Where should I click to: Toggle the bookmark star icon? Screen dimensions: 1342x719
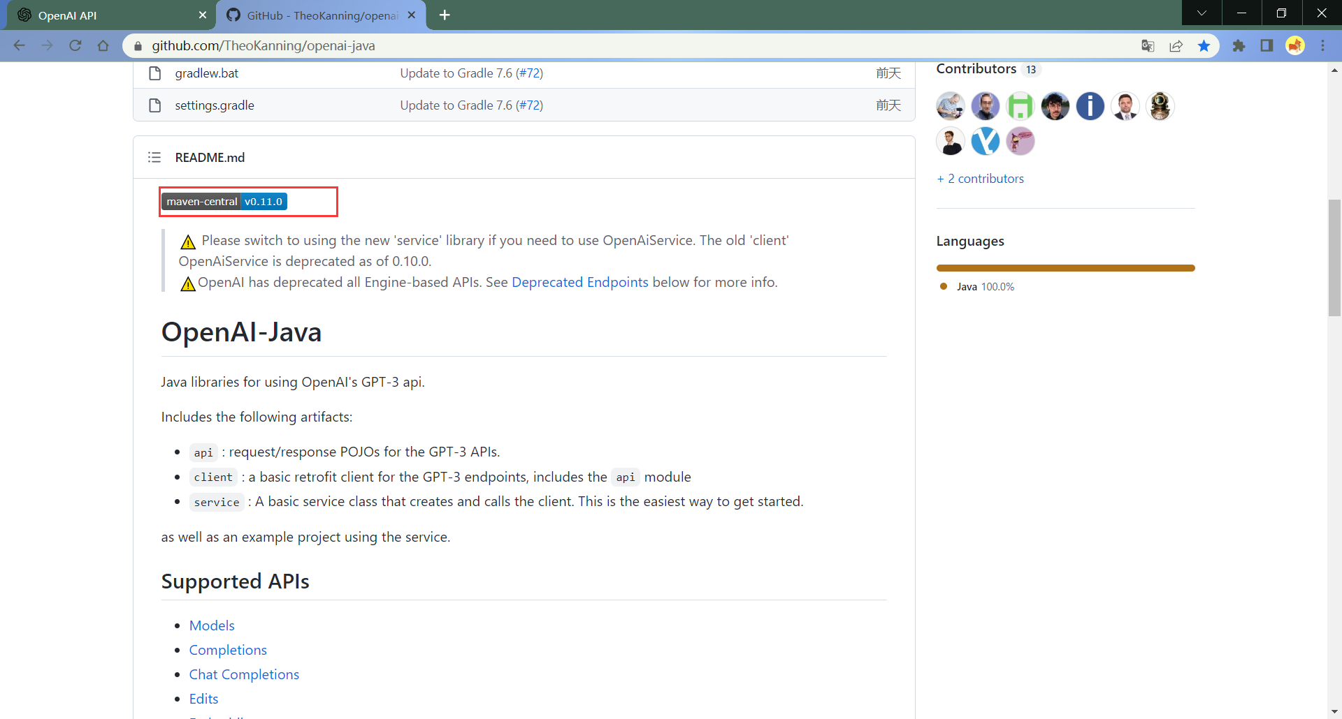coord(1204,45)
